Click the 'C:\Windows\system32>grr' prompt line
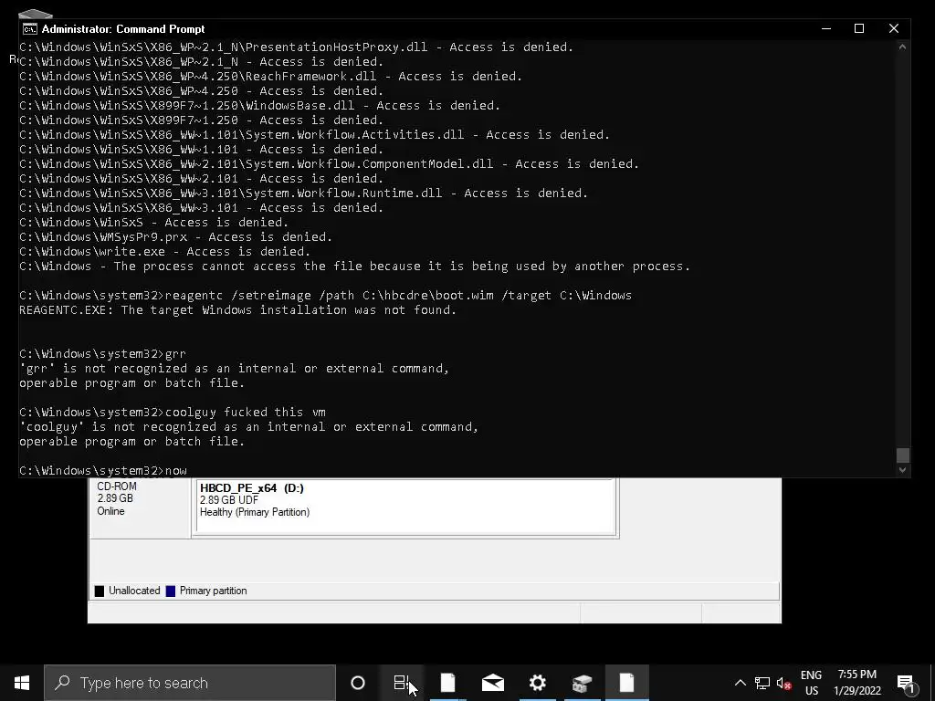 102,354
